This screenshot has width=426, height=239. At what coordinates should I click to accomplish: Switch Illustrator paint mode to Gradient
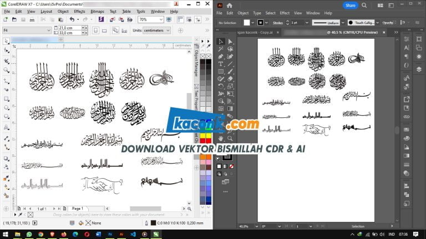point(225,167)
